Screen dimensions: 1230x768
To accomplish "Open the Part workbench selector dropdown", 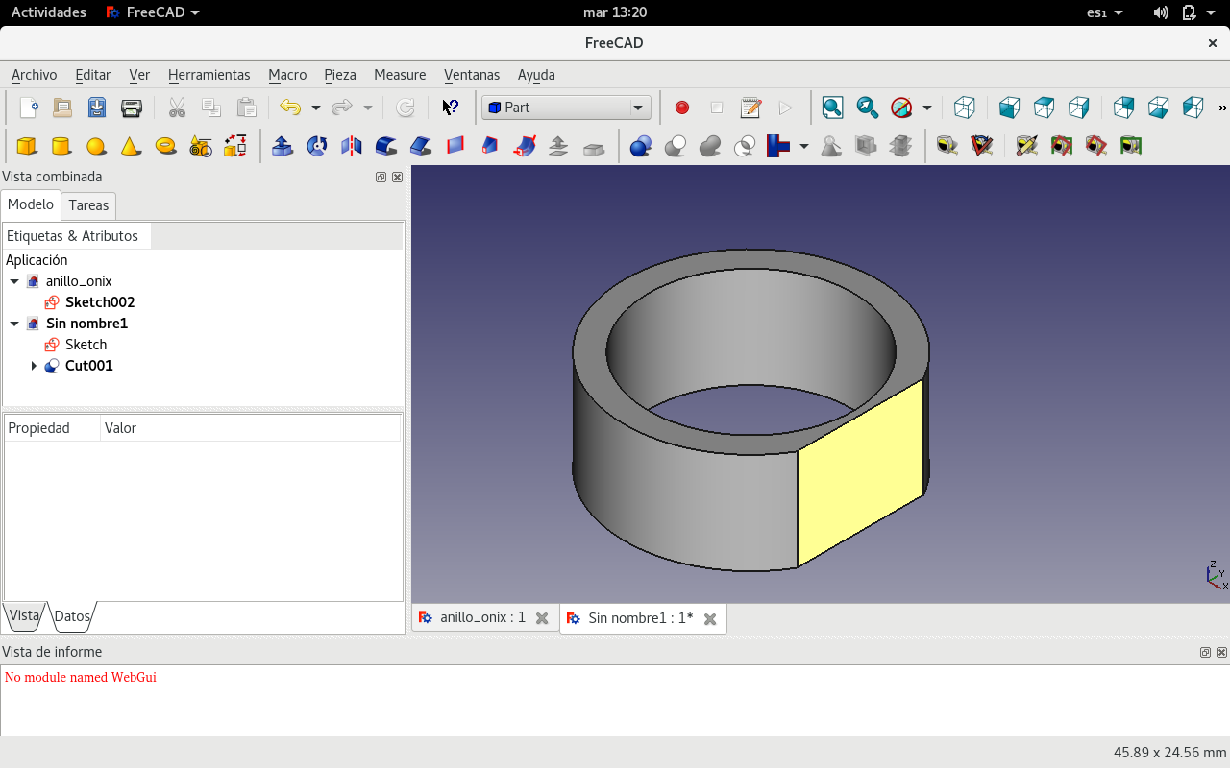I will (566, 108).
